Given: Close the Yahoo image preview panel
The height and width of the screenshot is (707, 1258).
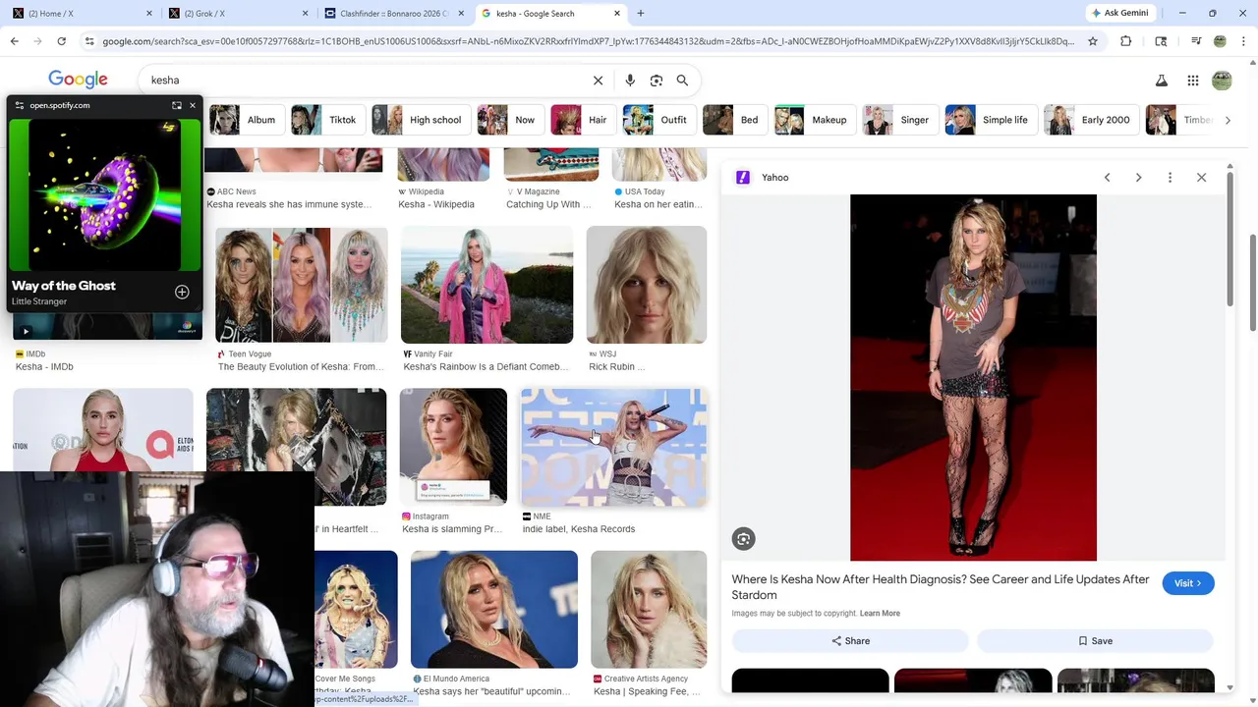Looking at the screenshot, I should [1201, 178].
